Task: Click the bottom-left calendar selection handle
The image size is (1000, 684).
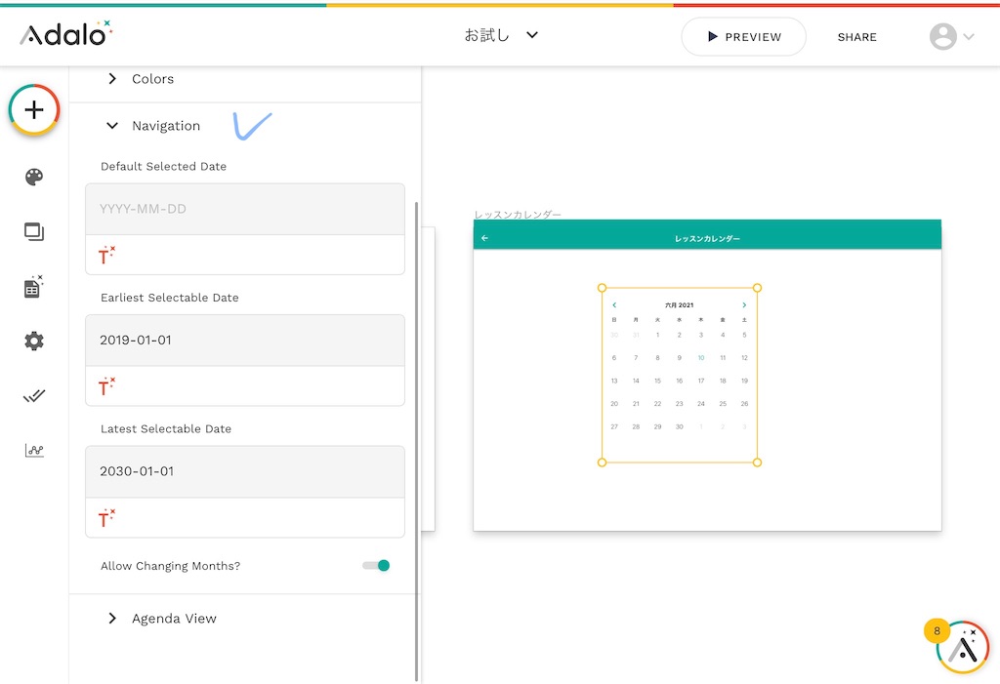Action: pos(602,463)
